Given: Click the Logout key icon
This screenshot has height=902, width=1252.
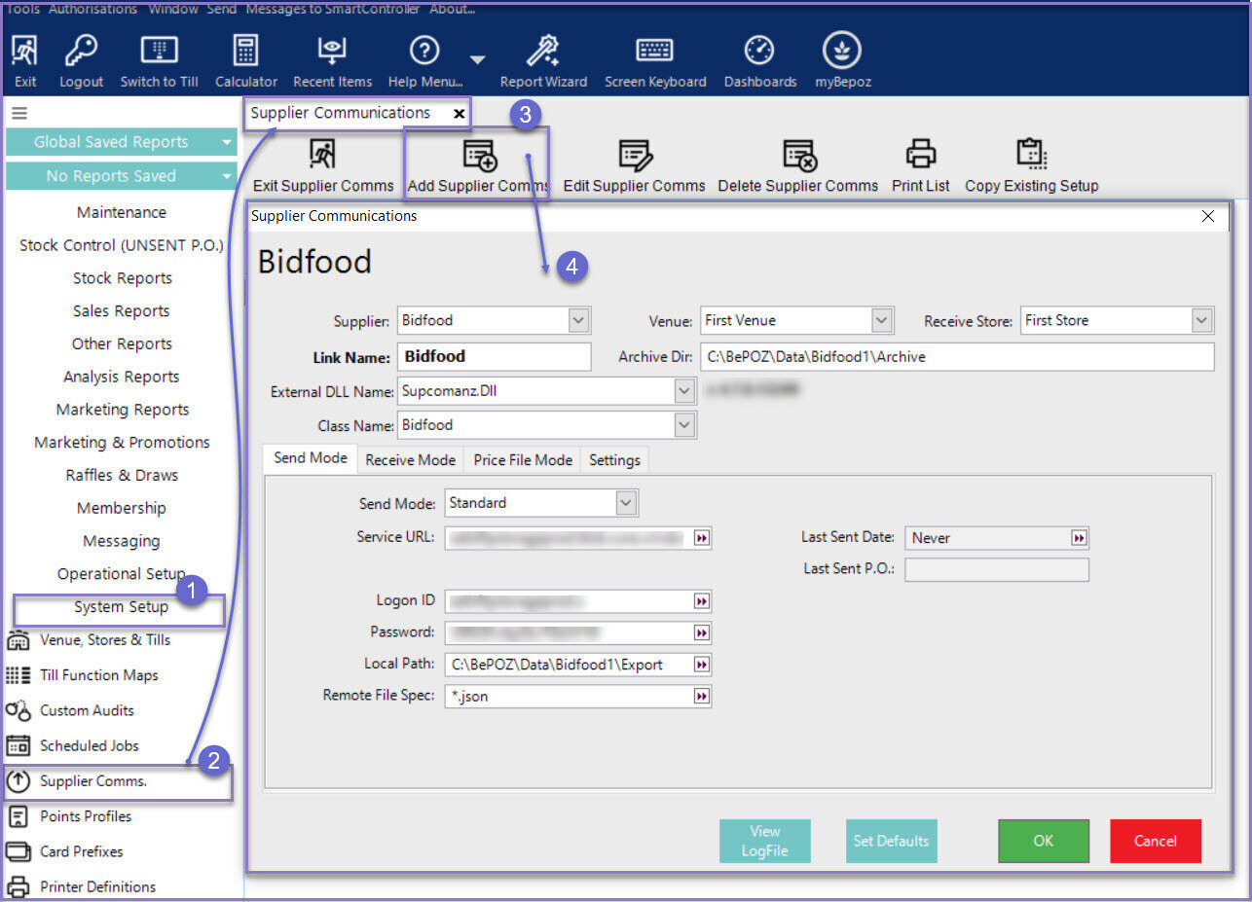Looking at the screenshot, I should click(81, 51).
